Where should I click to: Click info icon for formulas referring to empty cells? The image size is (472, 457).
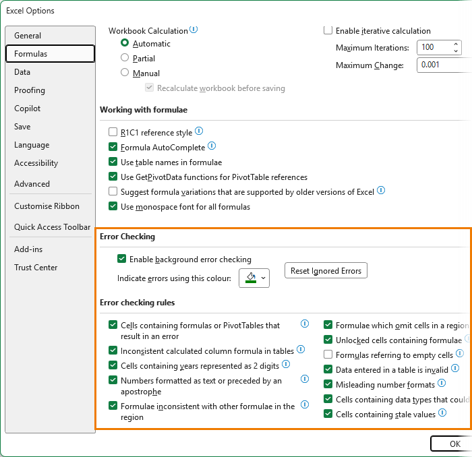point(460,353)
